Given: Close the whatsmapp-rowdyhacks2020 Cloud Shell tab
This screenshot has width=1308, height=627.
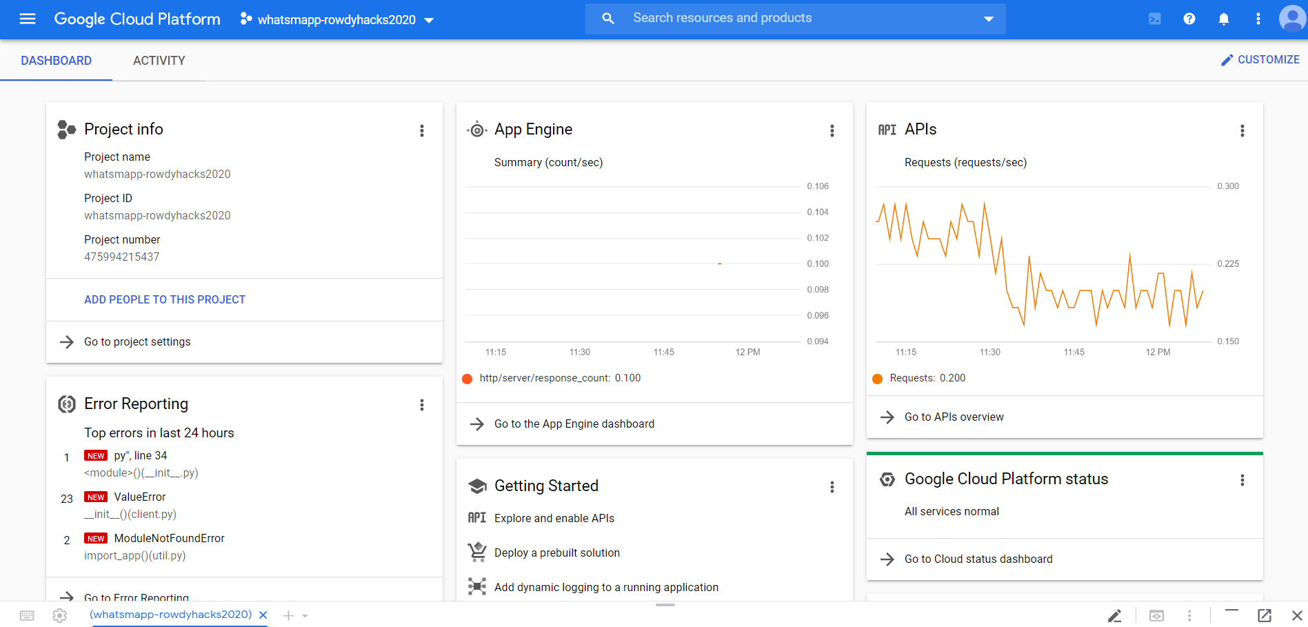Looking at the screenshot, I should [263, 615].
